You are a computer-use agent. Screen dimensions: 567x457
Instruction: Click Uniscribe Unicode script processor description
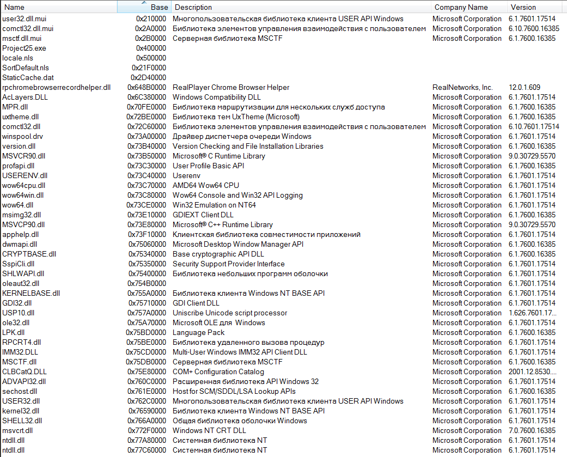[230, 313]
